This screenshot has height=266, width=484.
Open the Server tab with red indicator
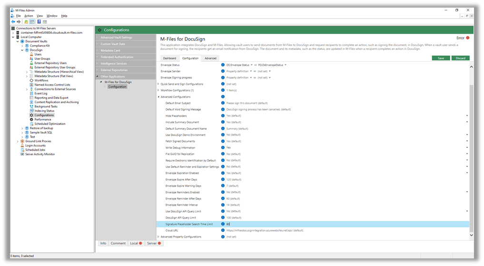tap(154, 243)
